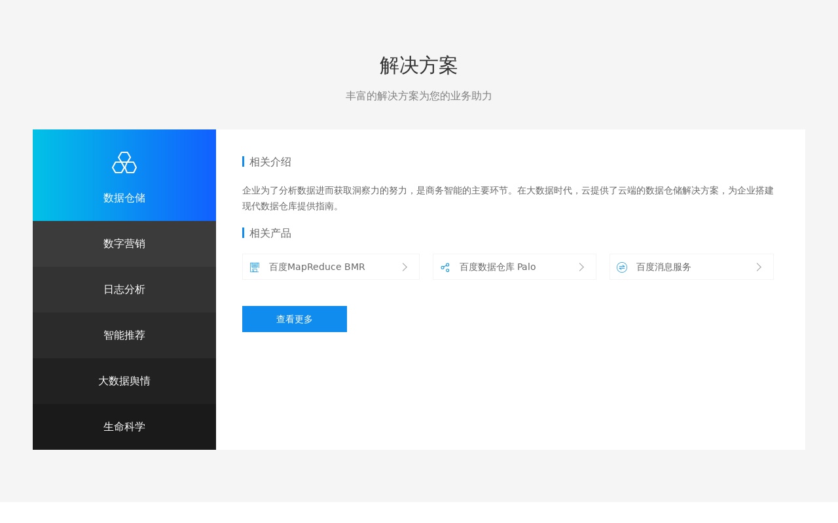The image size is (838, 523).
Task: Open chevron arrow on 百度MapReduce BMR card
Action: tap(405, 267)
